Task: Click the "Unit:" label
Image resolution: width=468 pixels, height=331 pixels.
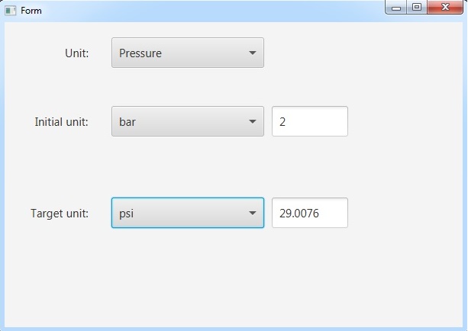Action: coord(77,53)
